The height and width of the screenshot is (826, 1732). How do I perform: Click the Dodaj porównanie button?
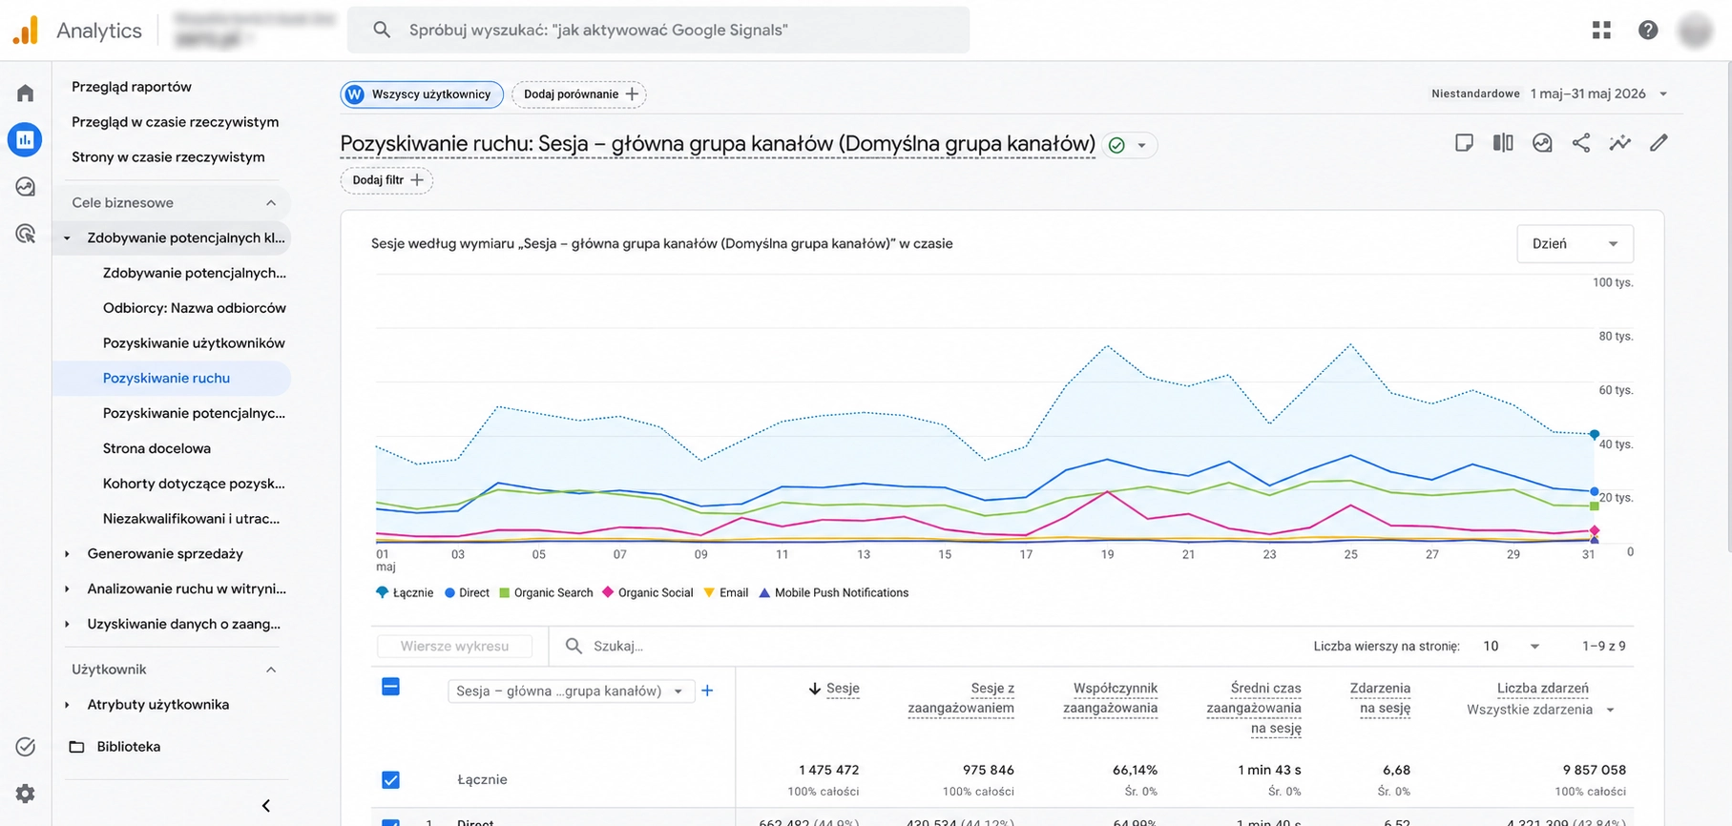[579, 94]
